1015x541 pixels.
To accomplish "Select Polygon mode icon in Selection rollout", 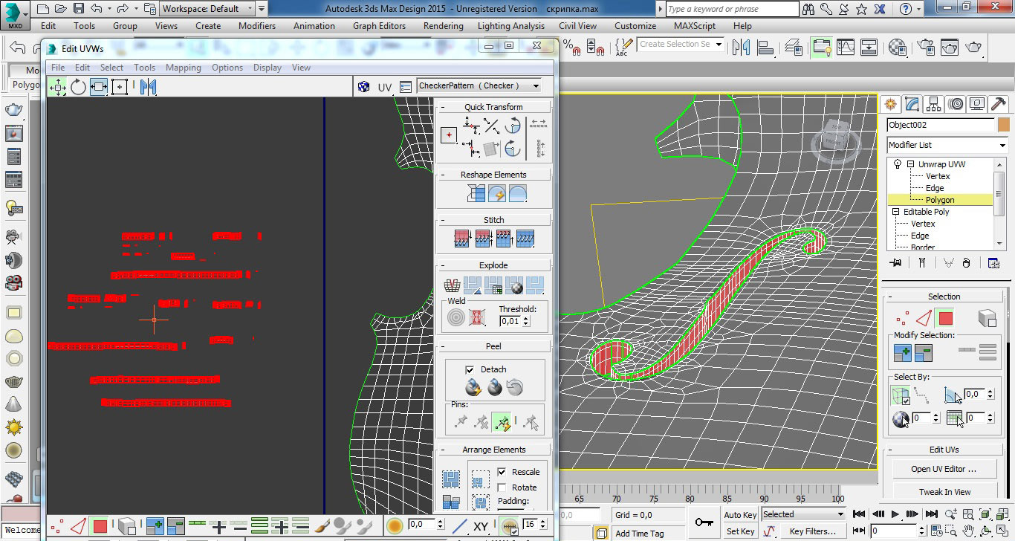I will 945,319.
